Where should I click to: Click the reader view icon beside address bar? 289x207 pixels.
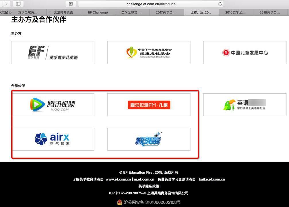click(71, 4)
